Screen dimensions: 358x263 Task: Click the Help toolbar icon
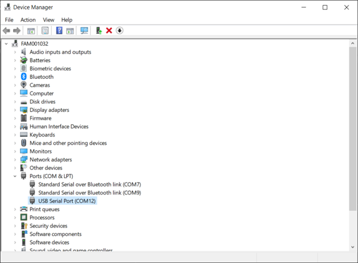click(x=59, y=31)
